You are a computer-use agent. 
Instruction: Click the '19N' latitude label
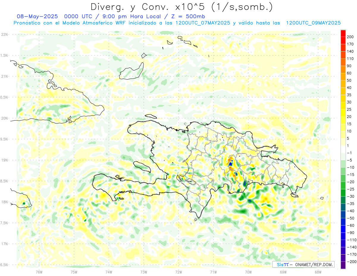tap(4, 160)
